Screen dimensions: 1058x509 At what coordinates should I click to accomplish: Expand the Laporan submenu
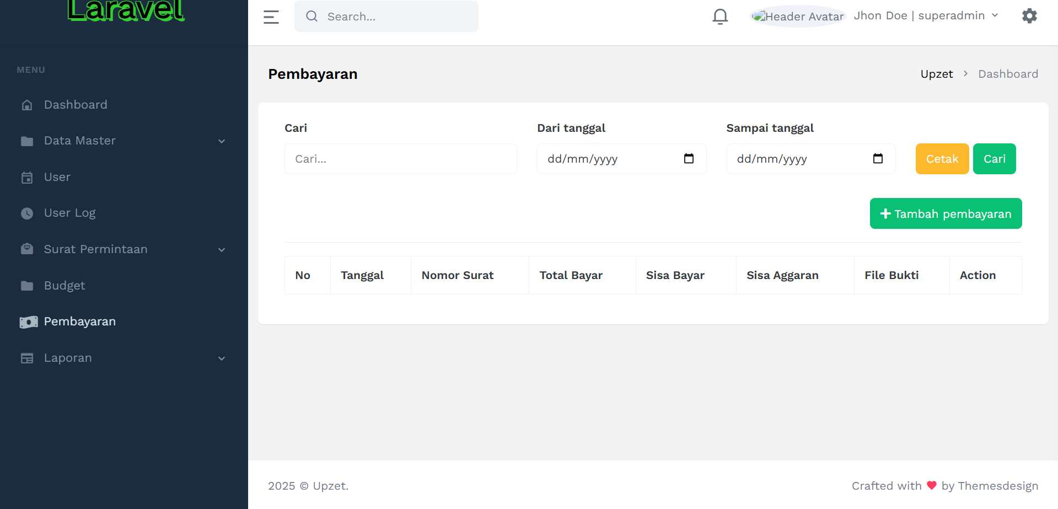pyautogui.click(x=222, y=358)
